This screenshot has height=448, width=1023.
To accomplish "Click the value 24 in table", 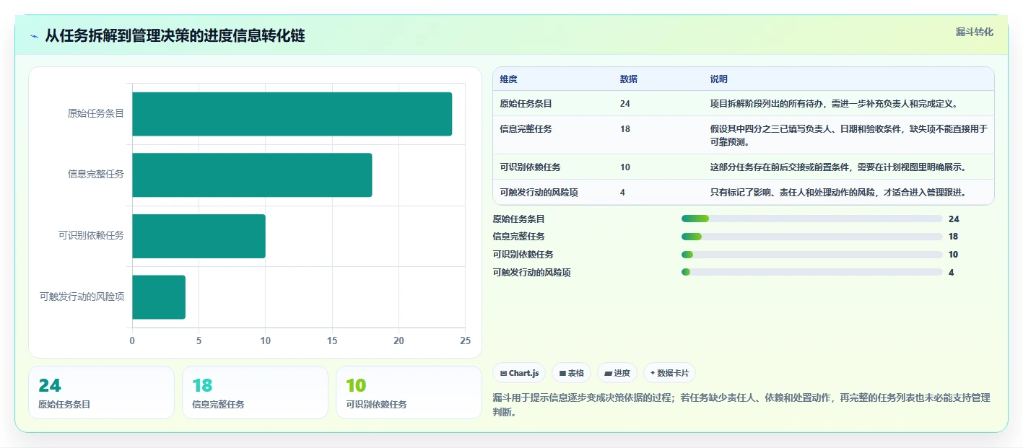I will pyautogui.click(x=624, y=104).
